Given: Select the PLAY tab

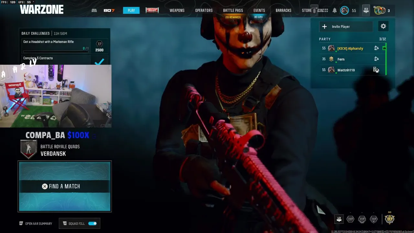Looking at the screenshot, I should click(131, 10).
